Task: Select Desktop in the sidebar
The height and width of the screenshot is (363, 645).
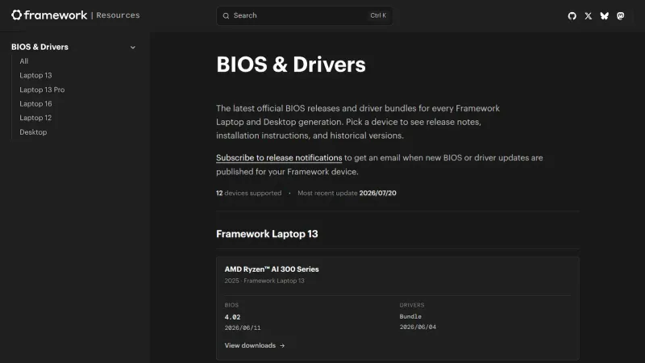Action: tap(33, 132)
